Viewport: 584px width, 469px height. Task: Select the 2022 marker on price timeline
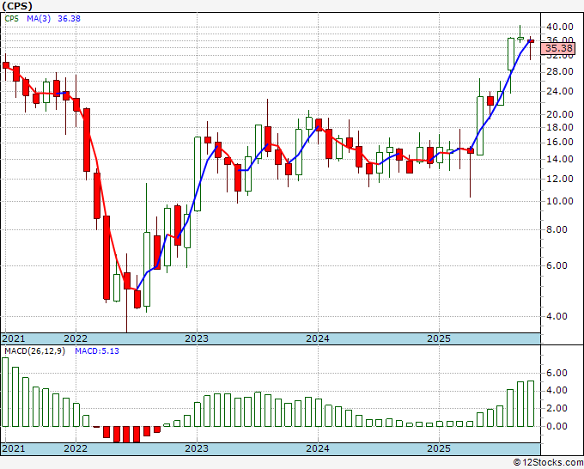click(x=76, y=338)
